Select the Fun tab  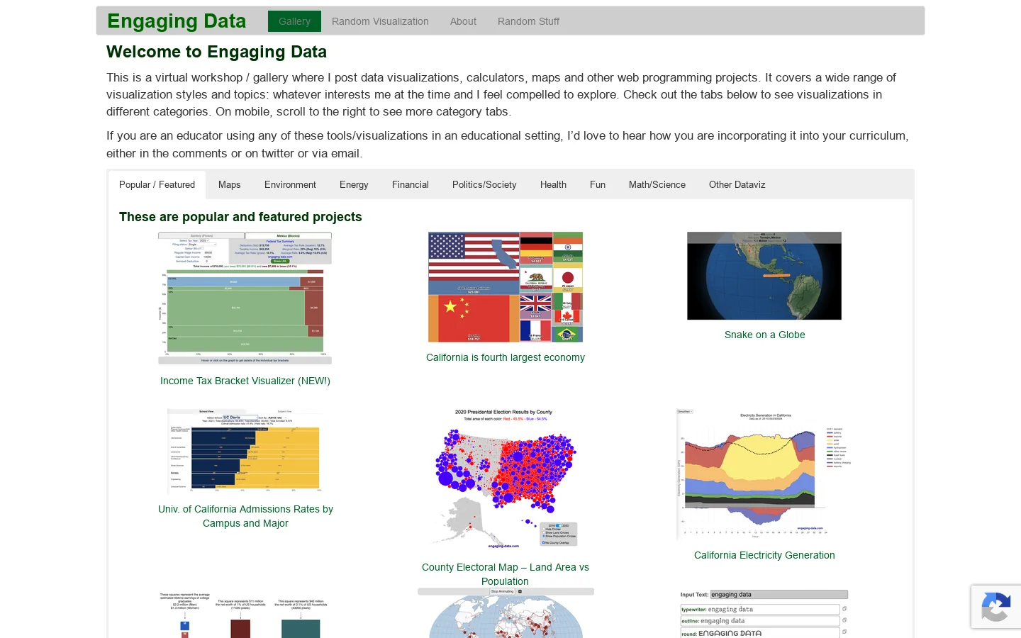point(598,184)
